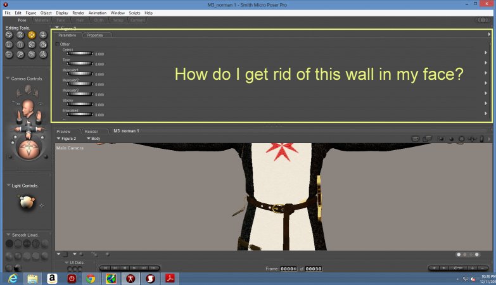Select the Rotate editing tool

[x=9, y=35]
